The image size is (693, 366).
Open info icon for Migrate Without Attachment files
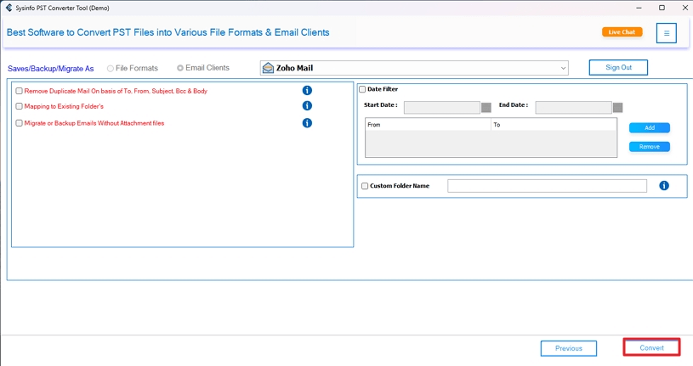tap(307, 123)
